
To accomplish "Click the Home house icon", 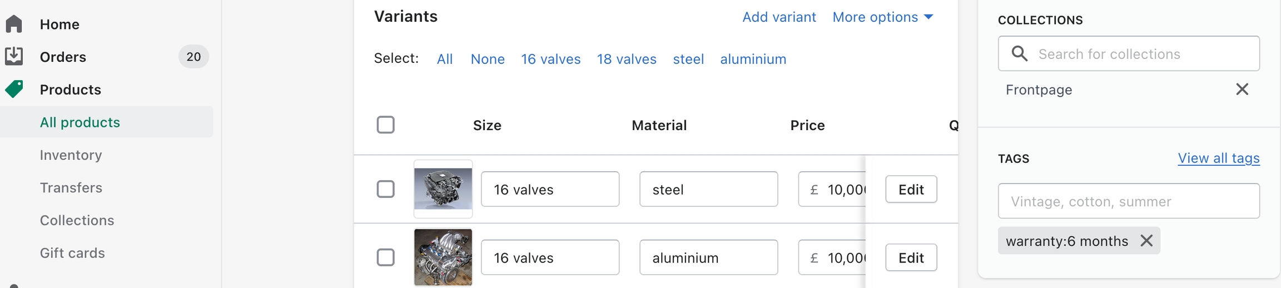I will pyautogui.click(x=14, y=24).
